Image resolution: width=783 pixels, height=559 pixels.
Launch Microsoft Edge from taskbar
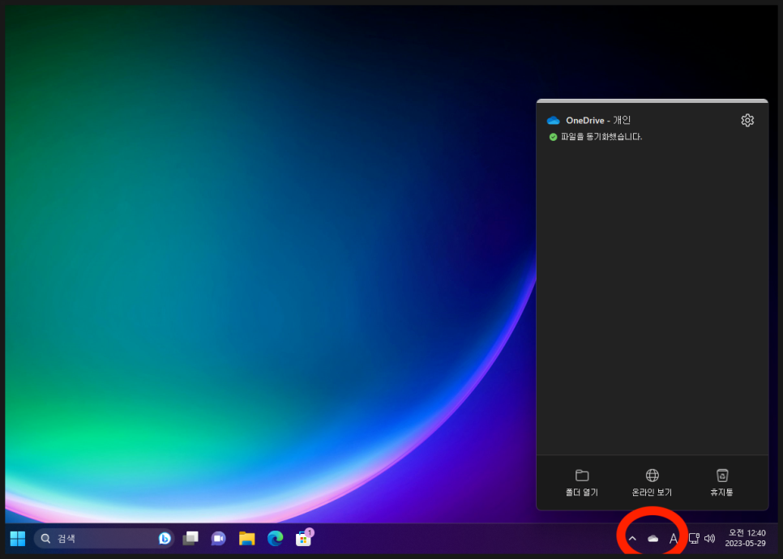[275, 539]
